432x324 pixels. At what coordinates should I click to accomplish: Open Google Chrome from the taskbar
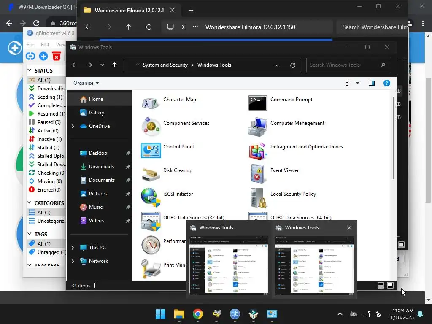pyautogui.click(x=197, y=314)
